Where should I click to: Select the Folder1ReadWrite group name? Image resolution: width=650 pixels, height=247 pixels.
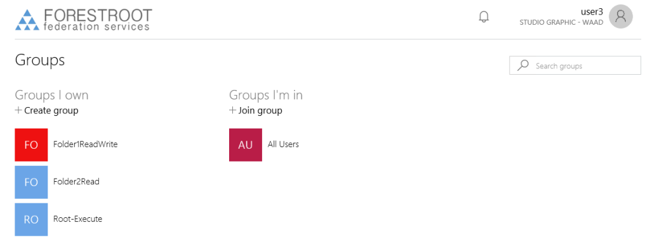[x=86, y=144]
